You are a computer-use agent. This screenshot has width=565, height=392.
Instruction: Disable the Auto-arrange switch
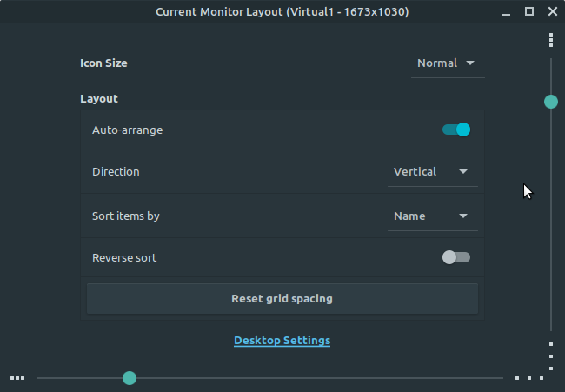point(456,130)
